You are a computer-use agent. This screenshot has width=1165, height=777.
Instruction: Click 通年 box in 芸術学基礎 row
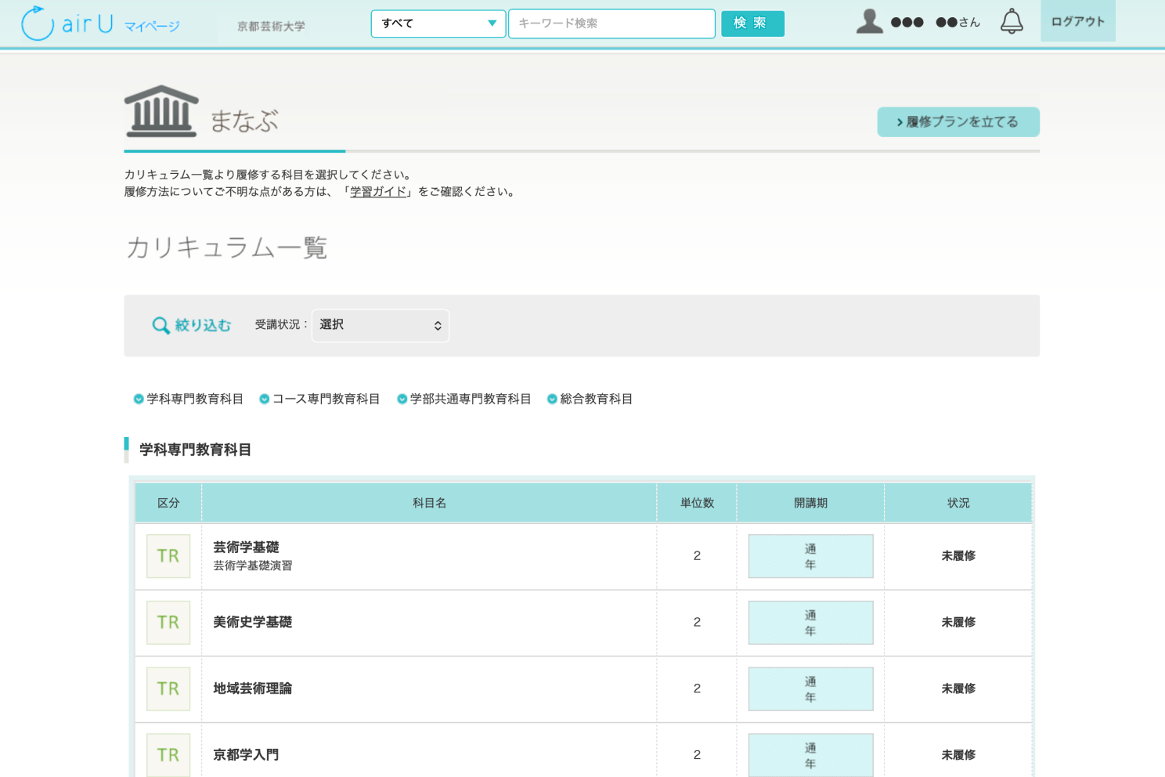click(x=810, y=556)
